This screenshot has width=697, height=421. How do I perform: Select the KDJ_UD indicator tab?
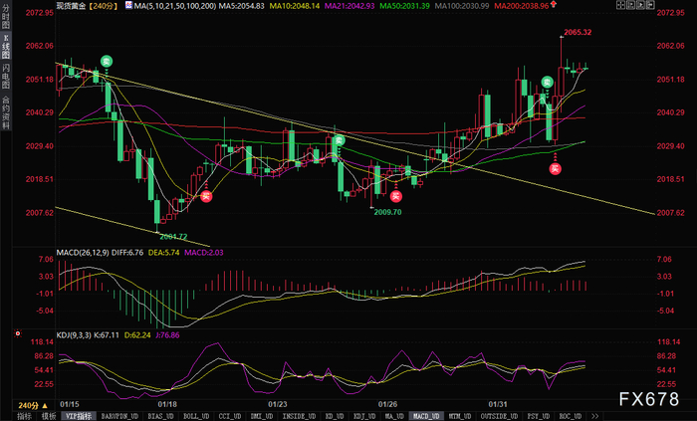tap(364, 416)
